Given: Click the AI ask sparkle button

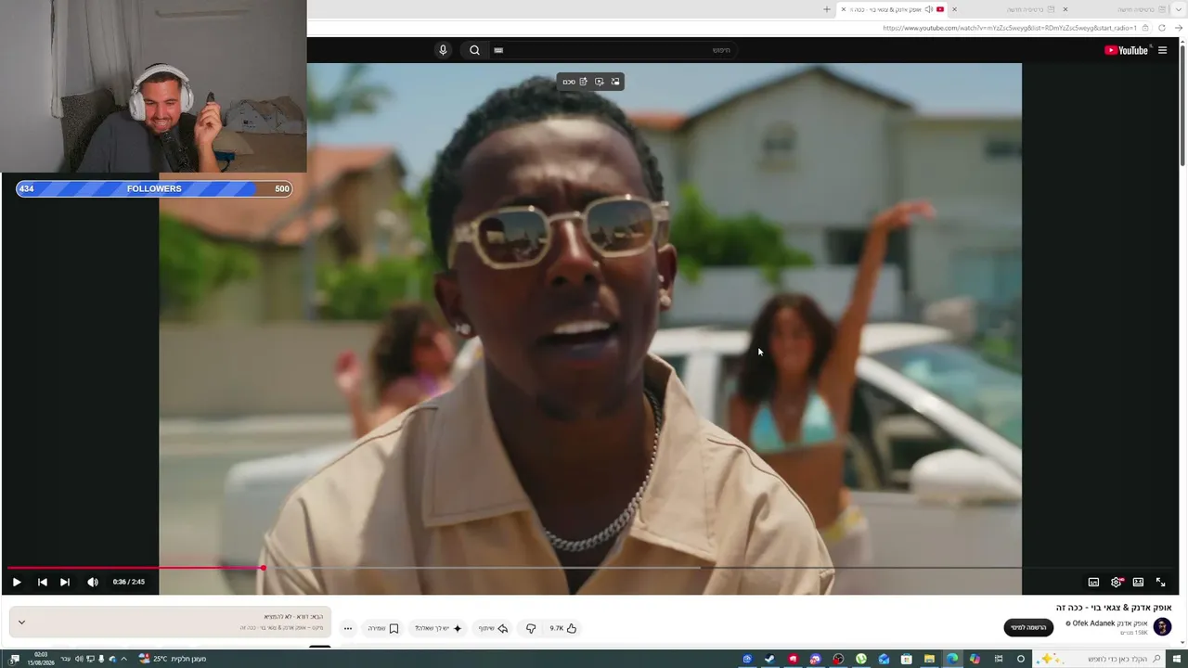Looking at the screenshot, I should 438,628.
